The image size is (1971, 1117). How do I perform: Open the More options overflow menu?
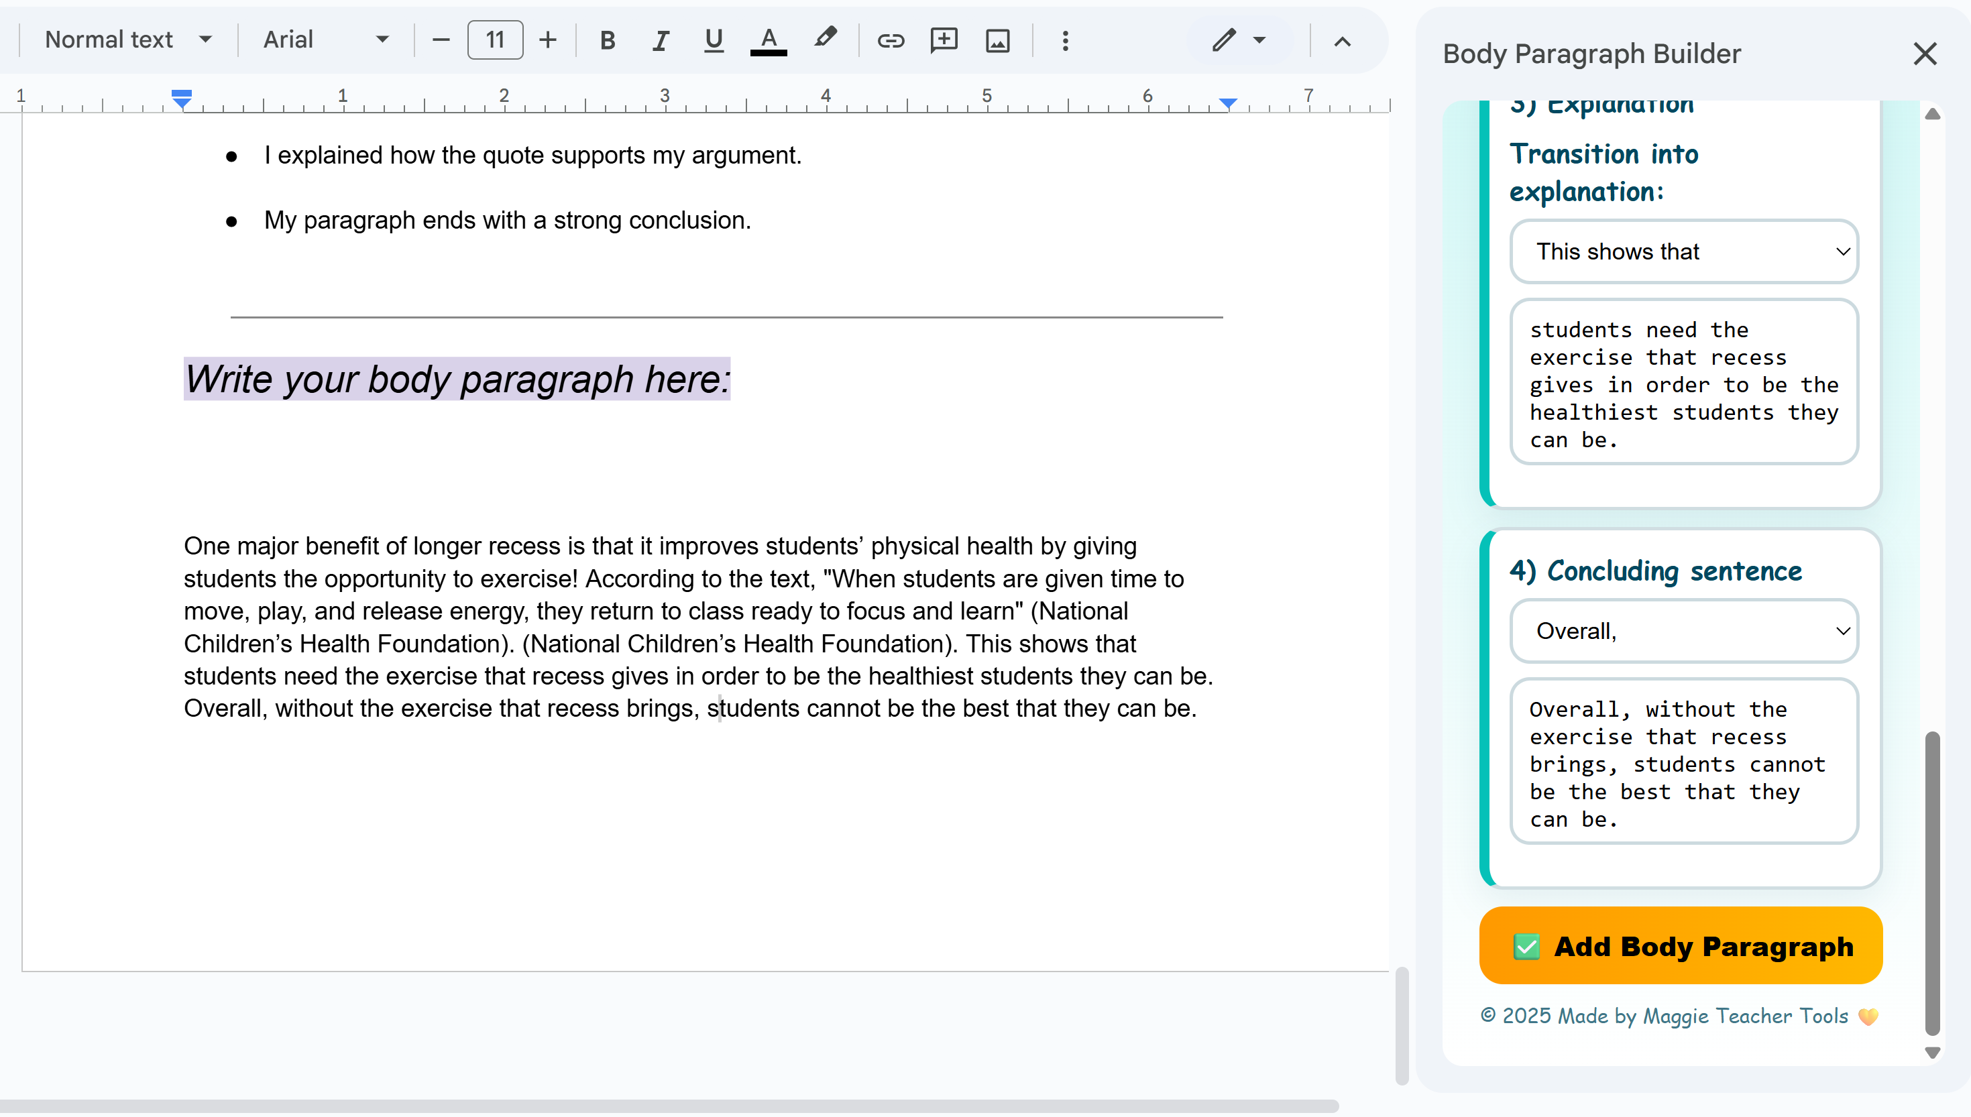(1064, 40)
